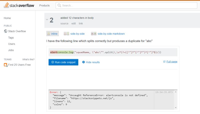This screenshot has width=200, height=114.
Task: Click the PUBLIC sidebar heading
Action: tap(8, 26)
